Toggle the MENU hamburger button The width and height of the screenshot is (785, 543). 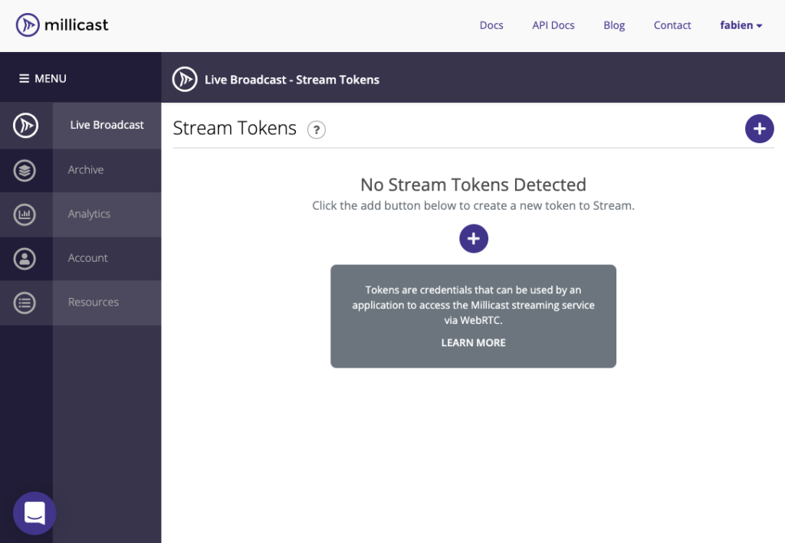tap(43, 78)
